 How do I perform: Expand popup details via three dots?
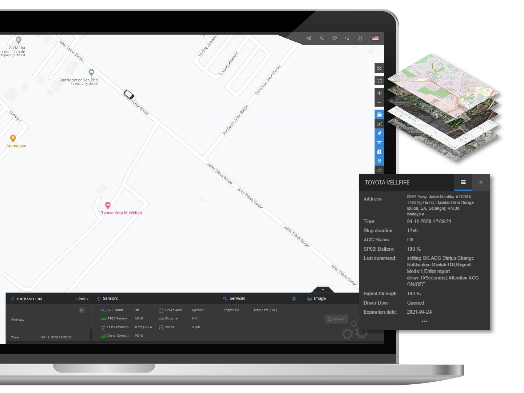pyautogui.click(x=424, y=321)
